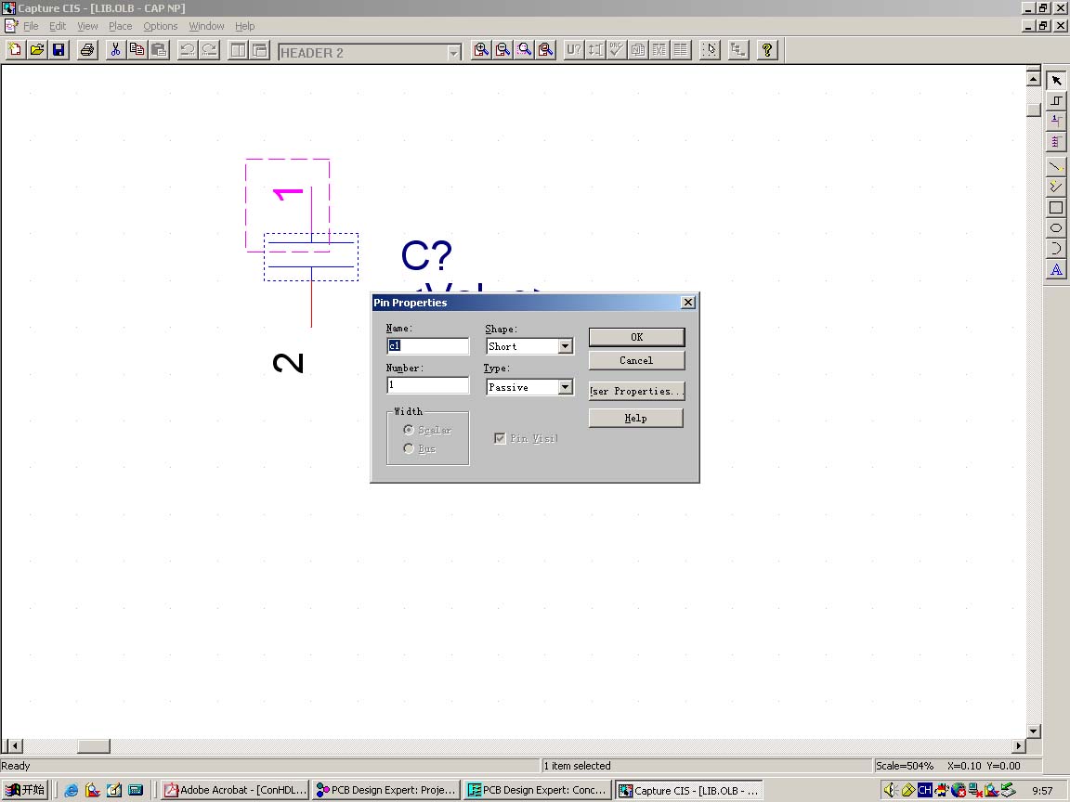Open Internet Explorer quick launch icon
Viewport: 1070px width, 802px height.
(x=71, y=791)
